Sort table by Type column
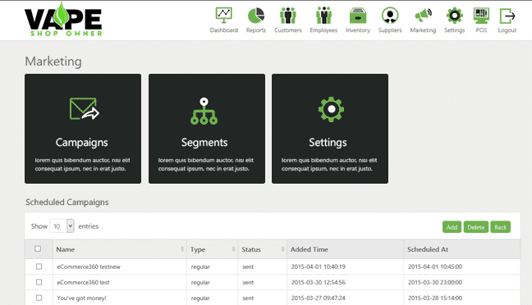 (212, 249)
